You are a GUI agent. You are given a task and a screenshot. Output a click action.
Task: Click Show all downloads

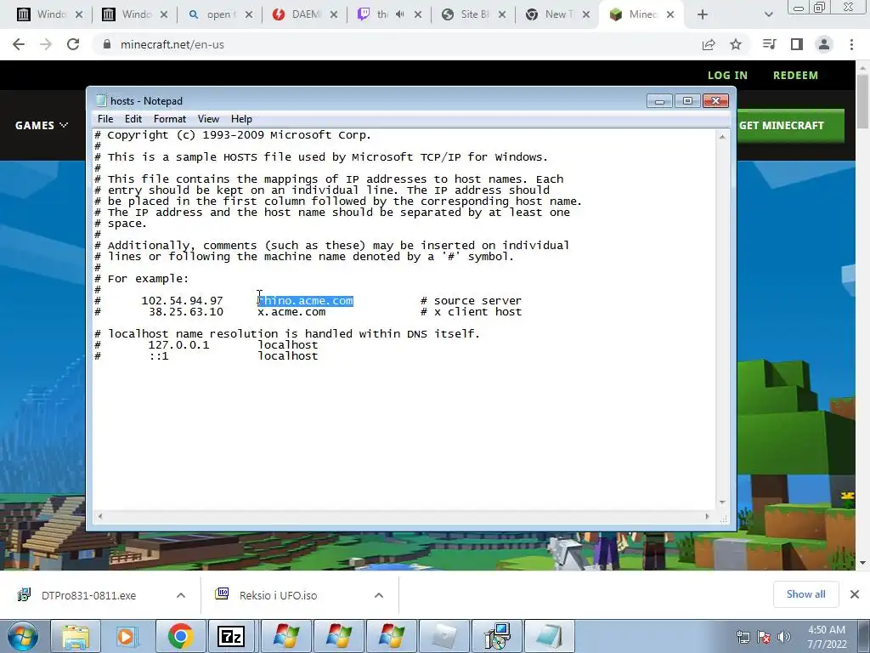805,594
